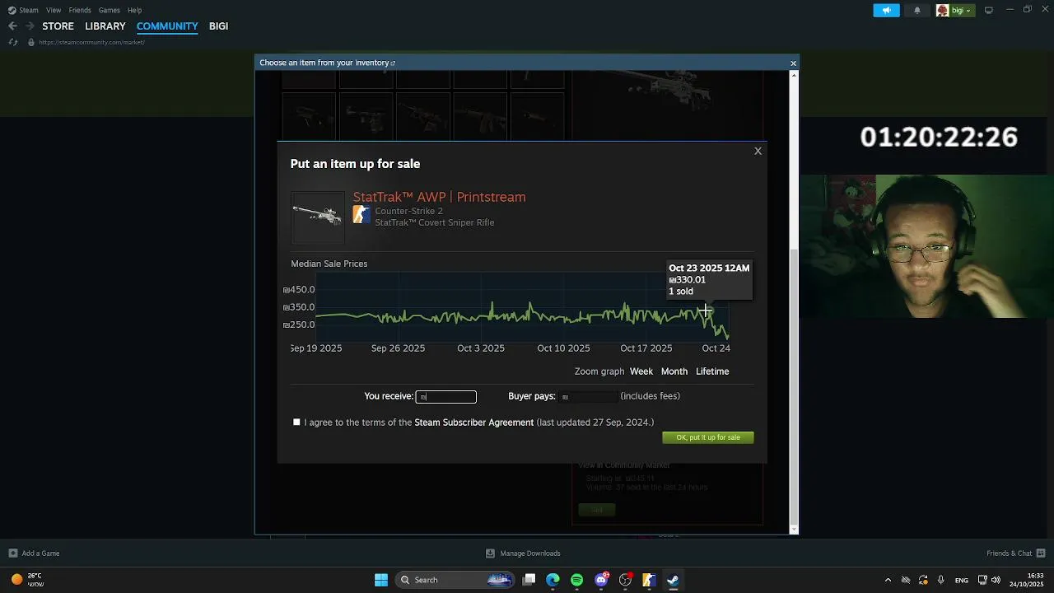Screen dimensions: 1054x593
Task: Click OK, put it up for sale
Action: 707,437
